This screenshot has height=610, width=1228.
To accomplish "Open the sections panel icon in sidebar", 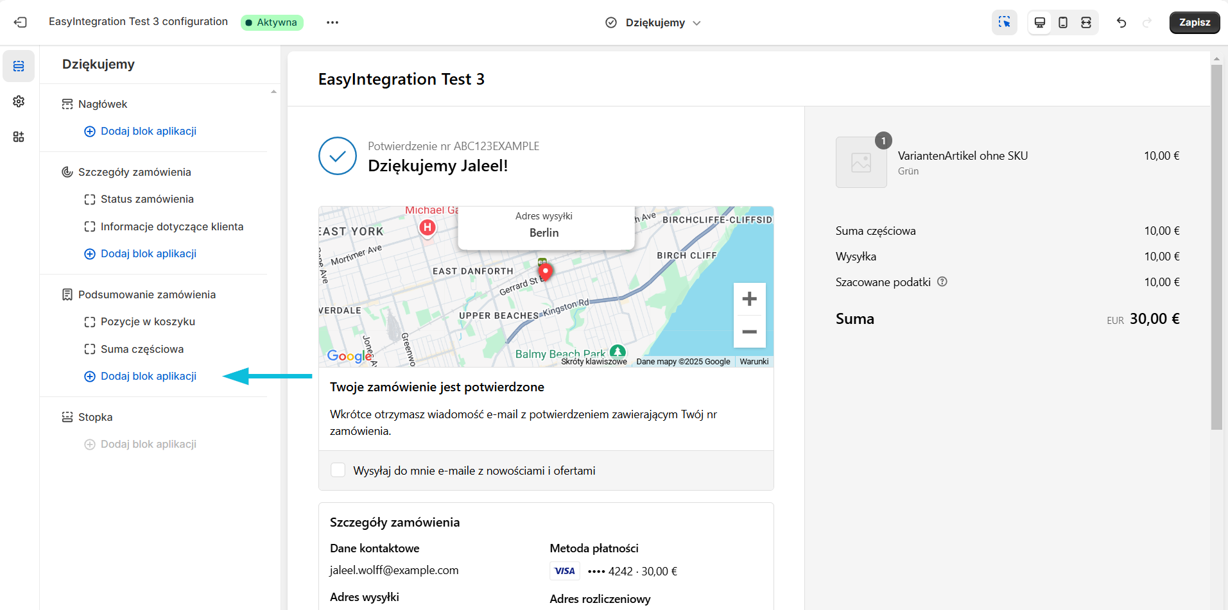I will 19,66.
